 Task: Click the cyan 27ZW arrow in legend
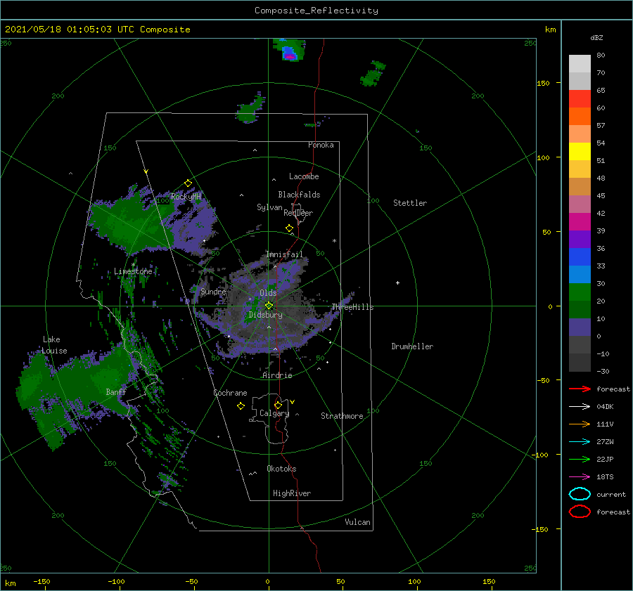[580, 442]
